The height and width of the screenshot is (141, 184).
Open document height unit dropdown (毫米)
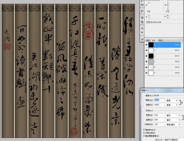pyautogui.click(x=173, y=120)
